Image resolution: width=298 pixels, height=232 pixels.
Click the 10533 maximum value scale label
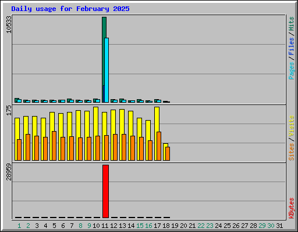9,24
